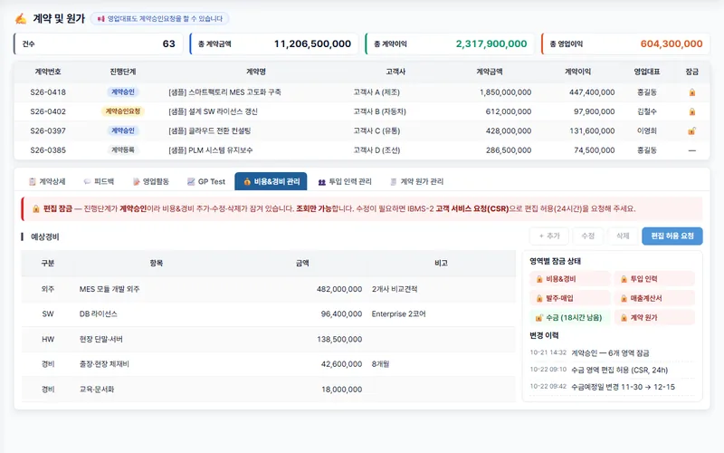Click the 수정 button
The image size is (724, 453).
(587, 236)
